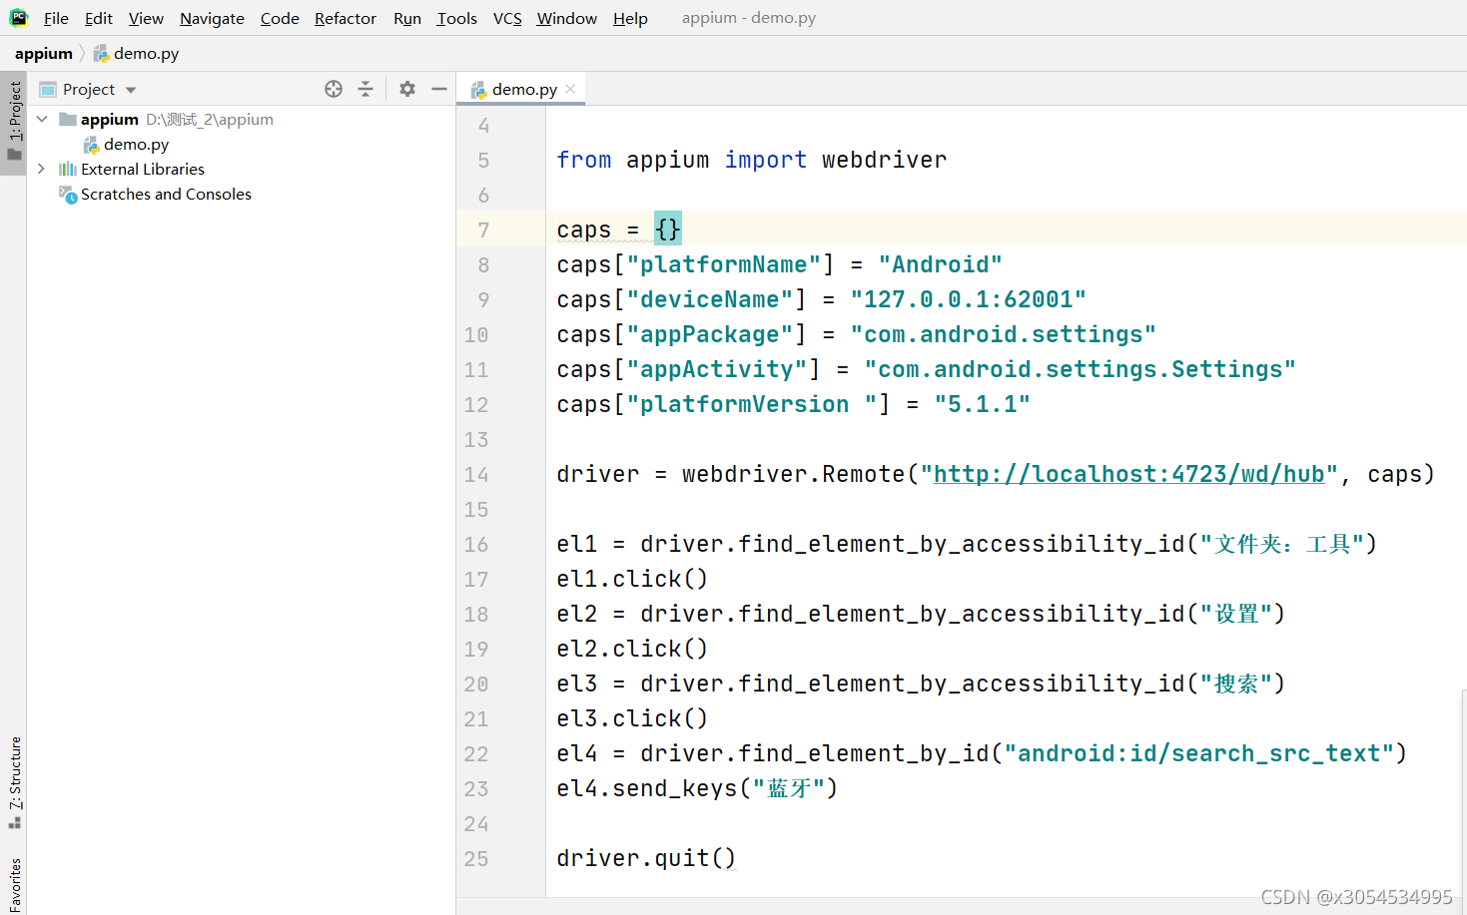Click the localhost:4723/wd/hub URL link
1467x915 pixels.
1128,474
